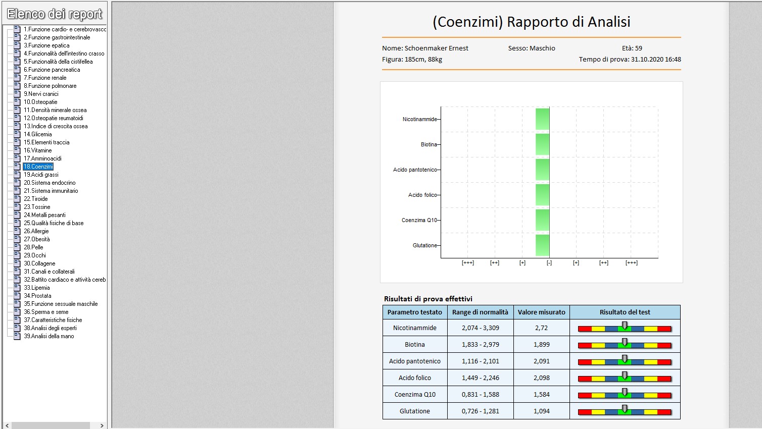Click document icon beside 5.Funzionalità della cistifellea
The image size is (762, 429).
click(17, 62)
